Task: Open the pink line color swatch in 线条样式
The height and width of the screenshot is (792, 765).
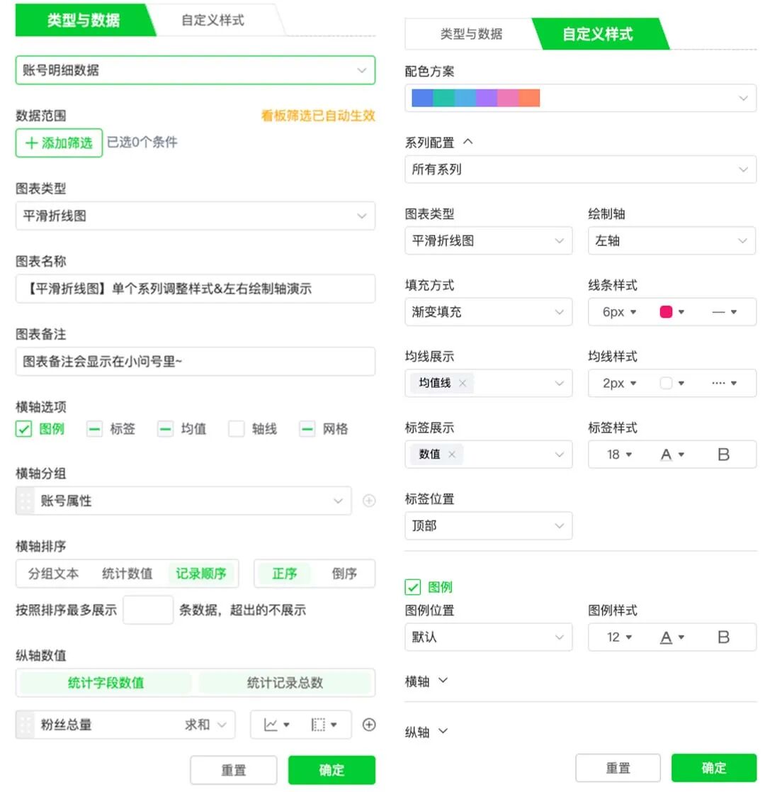Action: point(671,312)
